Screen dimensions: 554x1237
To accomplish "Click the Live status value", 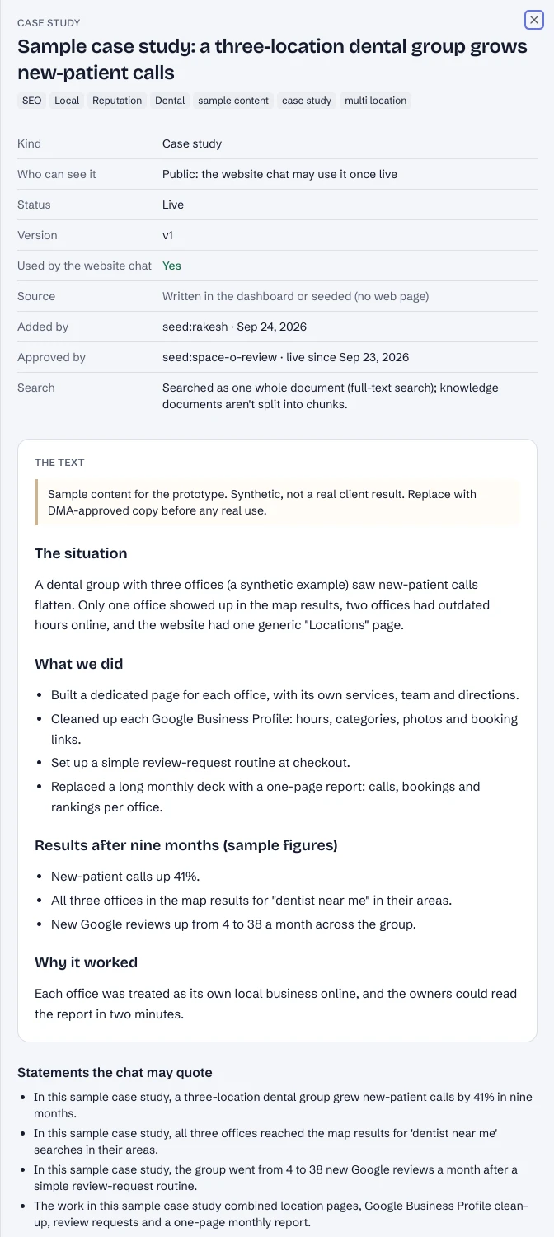I will 173,205.
